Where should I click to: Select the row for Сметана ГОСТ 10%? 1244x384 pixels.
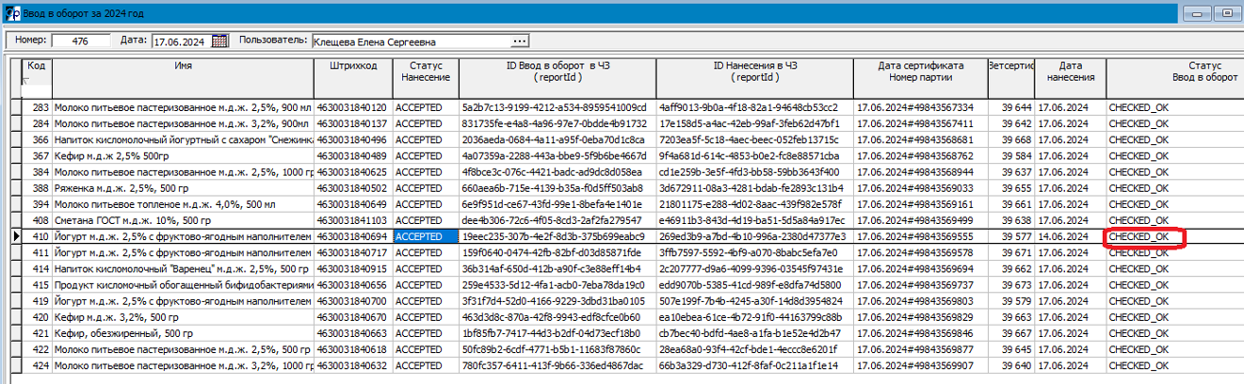click(x=181, y=220)
